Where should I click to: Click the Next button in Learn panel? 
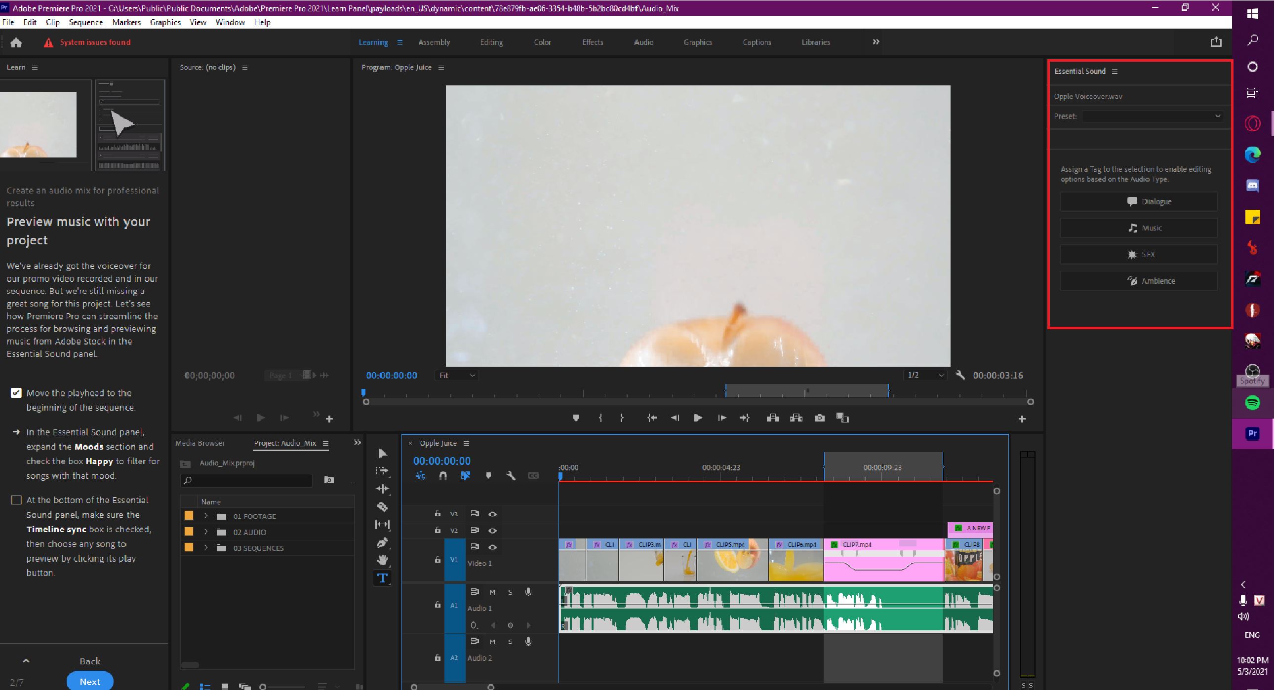[90, 682]
